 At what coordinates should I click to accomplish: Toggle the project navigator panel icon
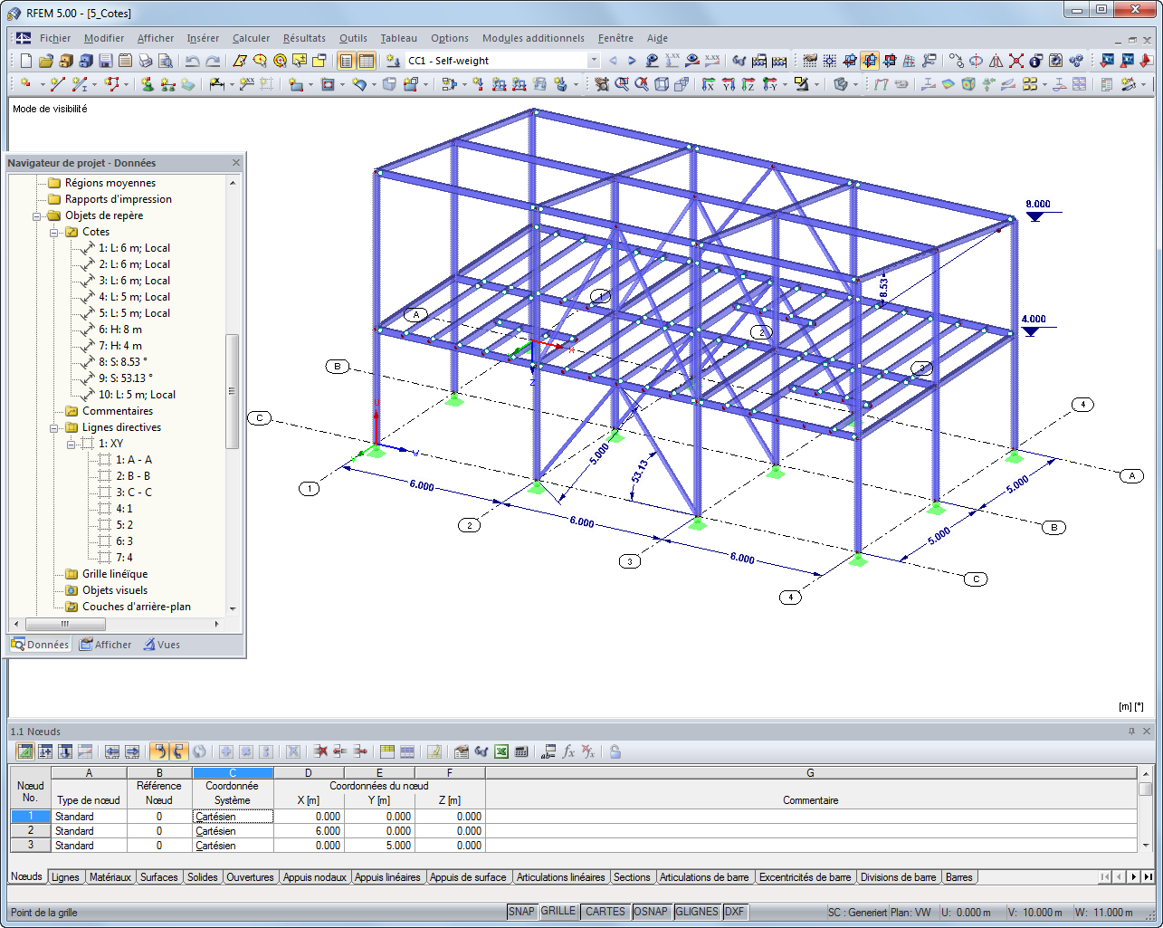coord(346,61)
